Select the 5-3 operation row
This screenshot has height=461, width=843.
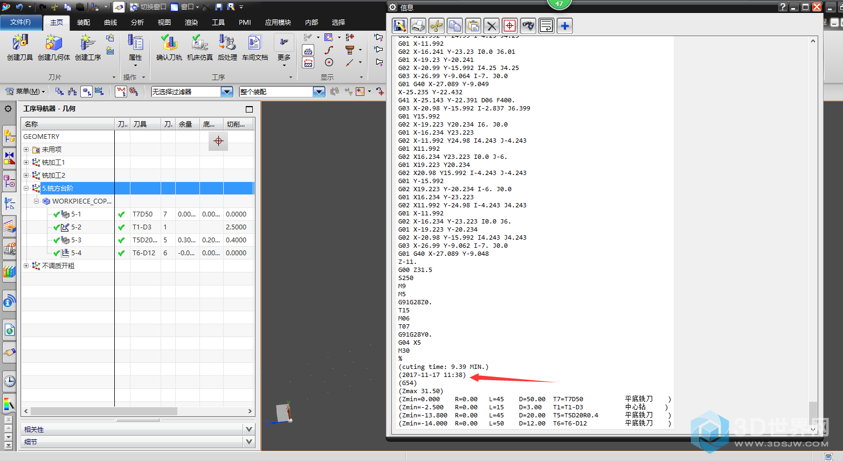[137, 240]
